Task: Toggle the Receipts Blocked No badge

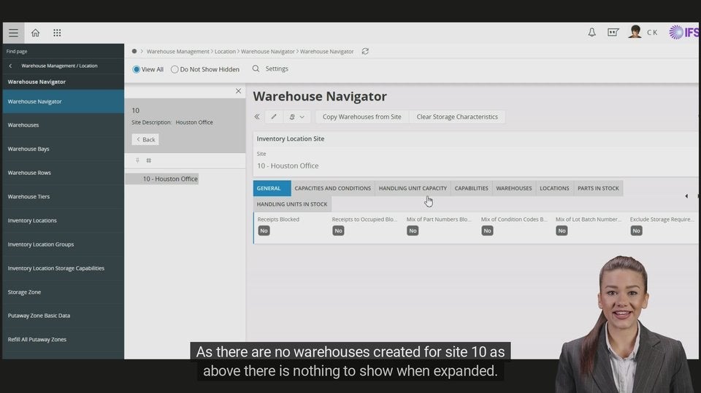Action: (264, 230)
